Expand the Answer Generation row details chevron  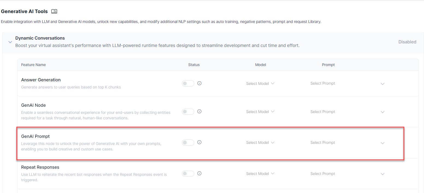coord(382,84)
